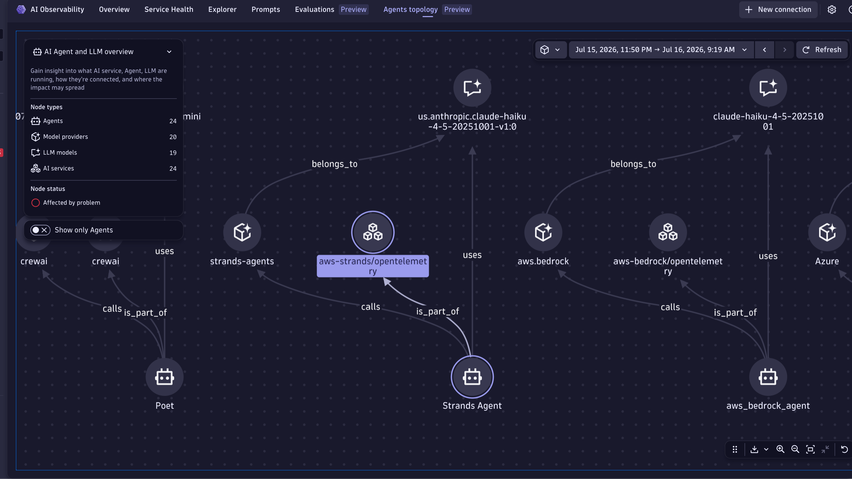This screenshot has width=852, height=479.
Task: Click the Azure provider node icon
Action: (x=827, y=232)
